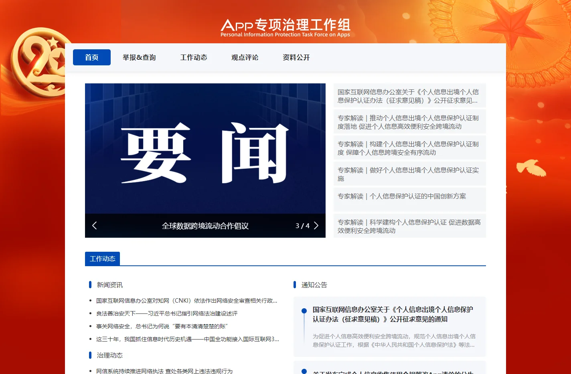This screenshot has height=374, width=571.
Task: Select the blue 工作动态 section tab
Action: (103, 259)
